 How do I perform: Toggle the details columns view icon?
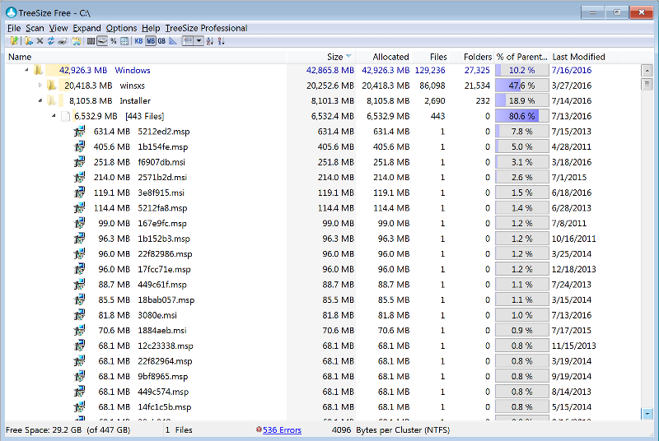coord(188,40)
